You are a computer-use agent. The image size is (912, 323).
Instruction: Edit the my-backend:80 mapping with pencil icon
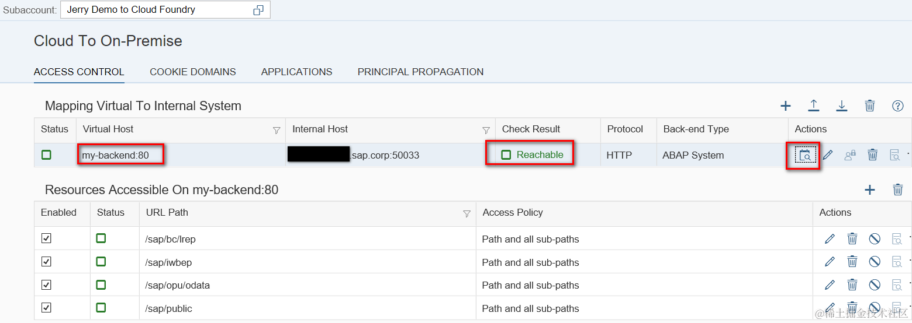click(828, 155)
